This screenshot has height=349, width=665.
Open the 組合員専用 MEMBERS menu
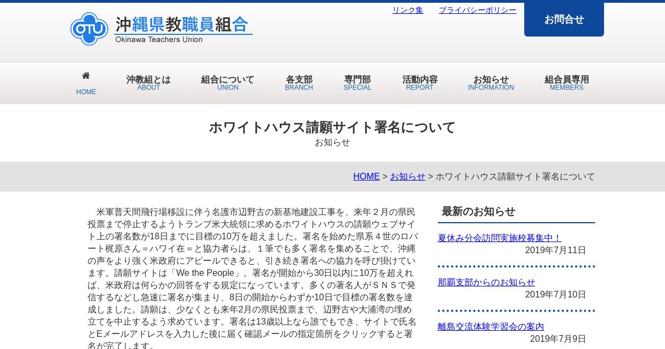point(567,83)
